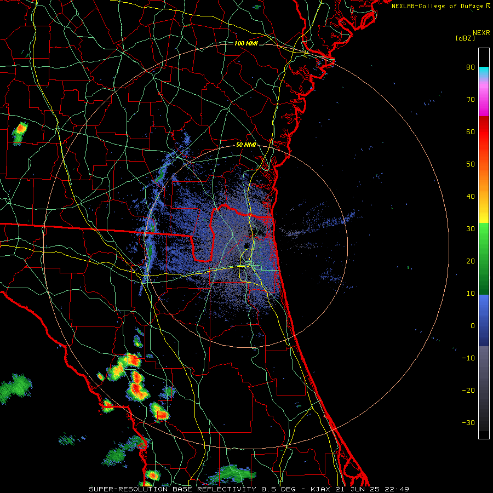Click the 60 value on the dBZ scale
Image resolution: width=493 pixels, height=493 pixels.
(471, 132)
